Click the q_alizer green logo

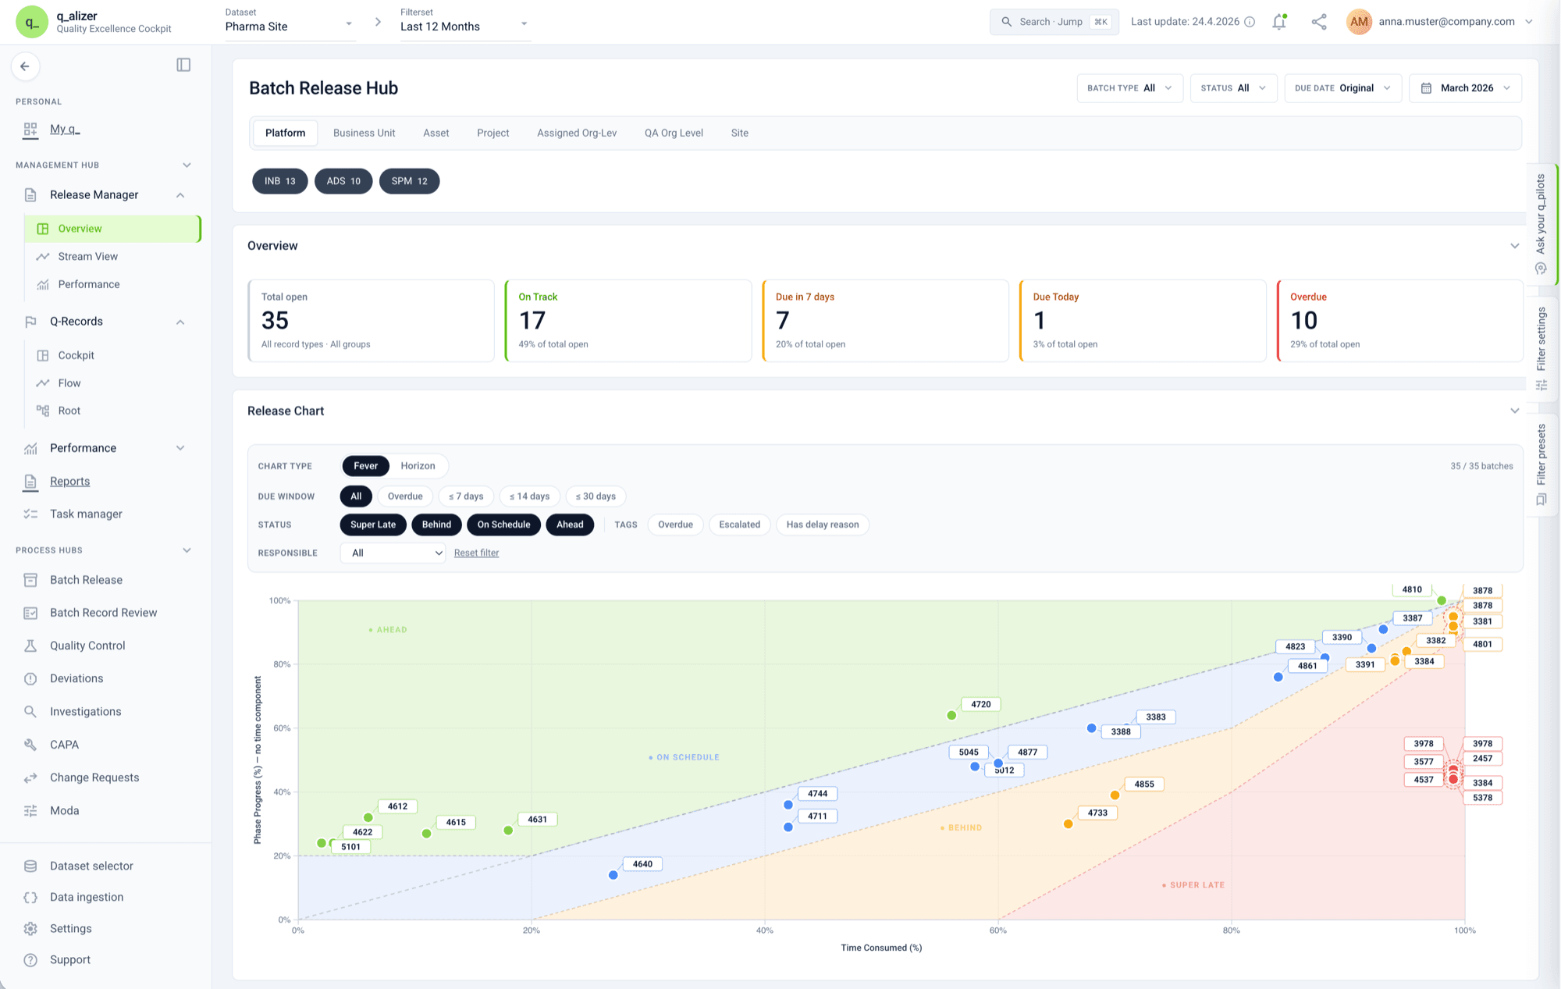tap(32, 22)
